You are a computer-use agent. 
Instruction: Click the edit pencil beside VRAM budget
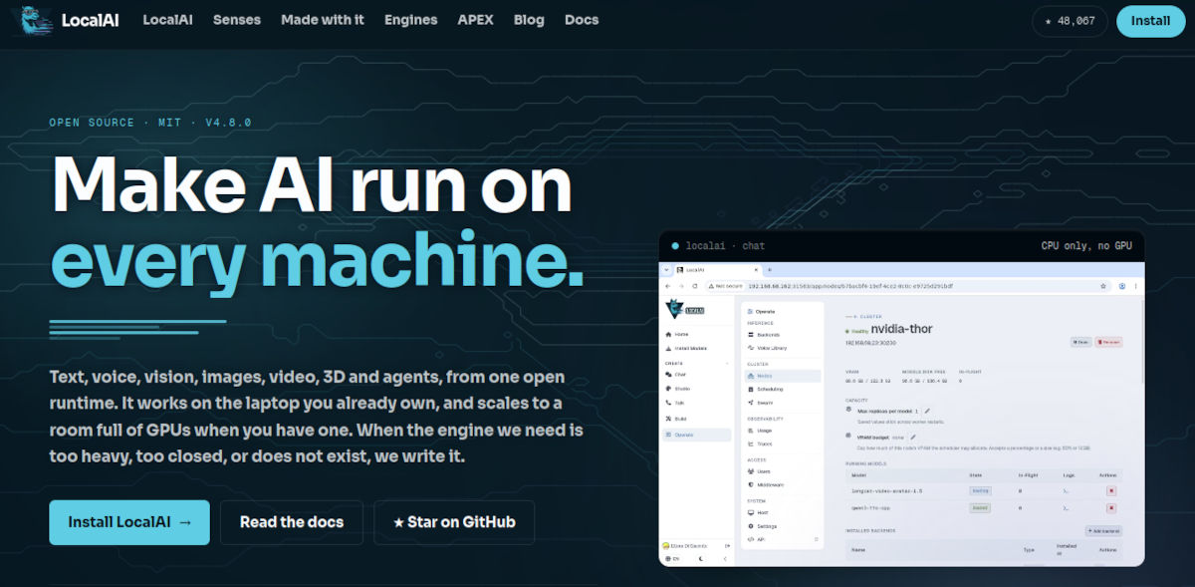[x=913, y=438]
